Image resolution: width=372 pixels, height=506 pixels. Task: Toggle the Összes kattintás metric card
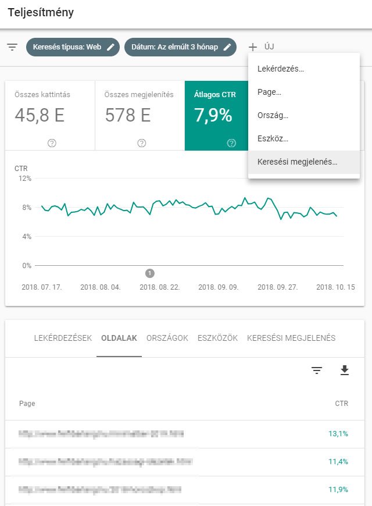coord(50,111)
